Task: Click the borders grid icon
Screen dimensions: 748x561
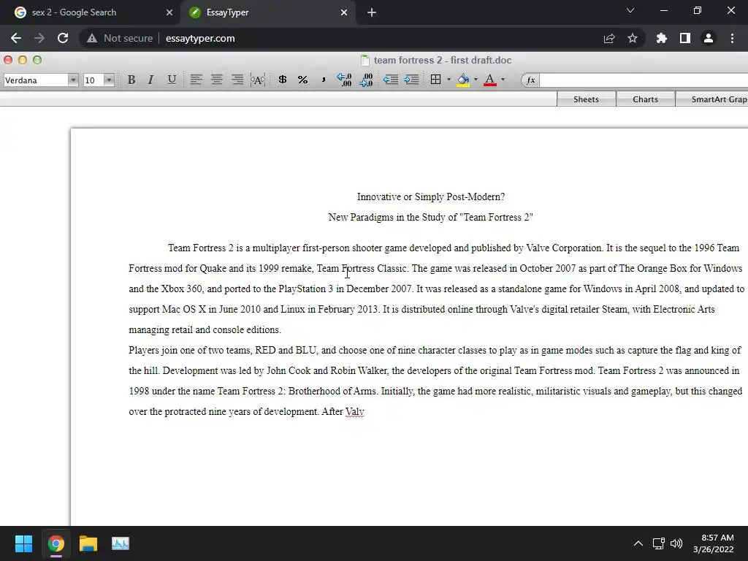Action: point(435,80)
